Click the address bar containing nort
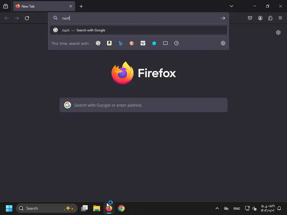Viewport: 287px width, 215px height. (139, 18)
